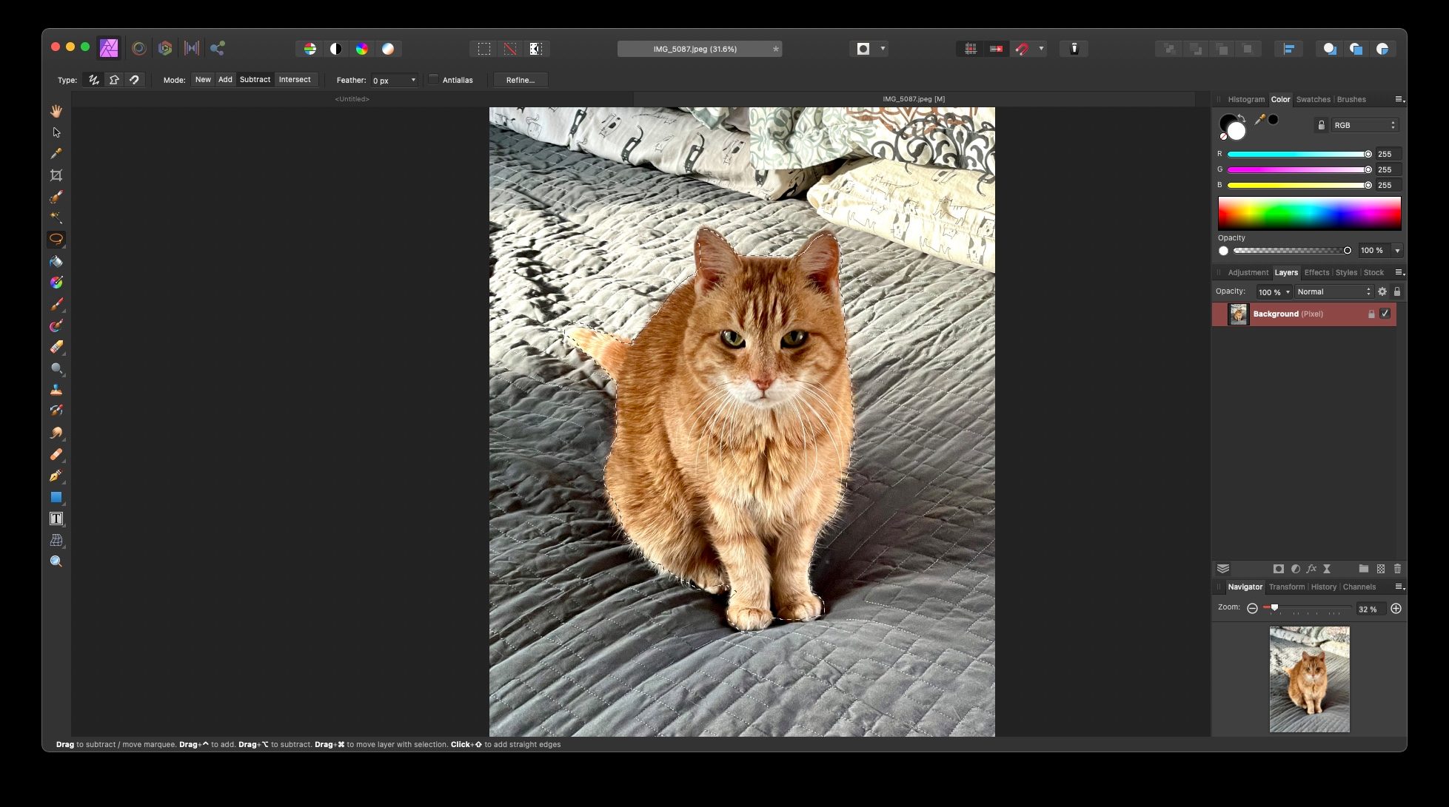Select the Rectangle shape tool
This screenshot has width=1449, height=807.
pos(56,497)
